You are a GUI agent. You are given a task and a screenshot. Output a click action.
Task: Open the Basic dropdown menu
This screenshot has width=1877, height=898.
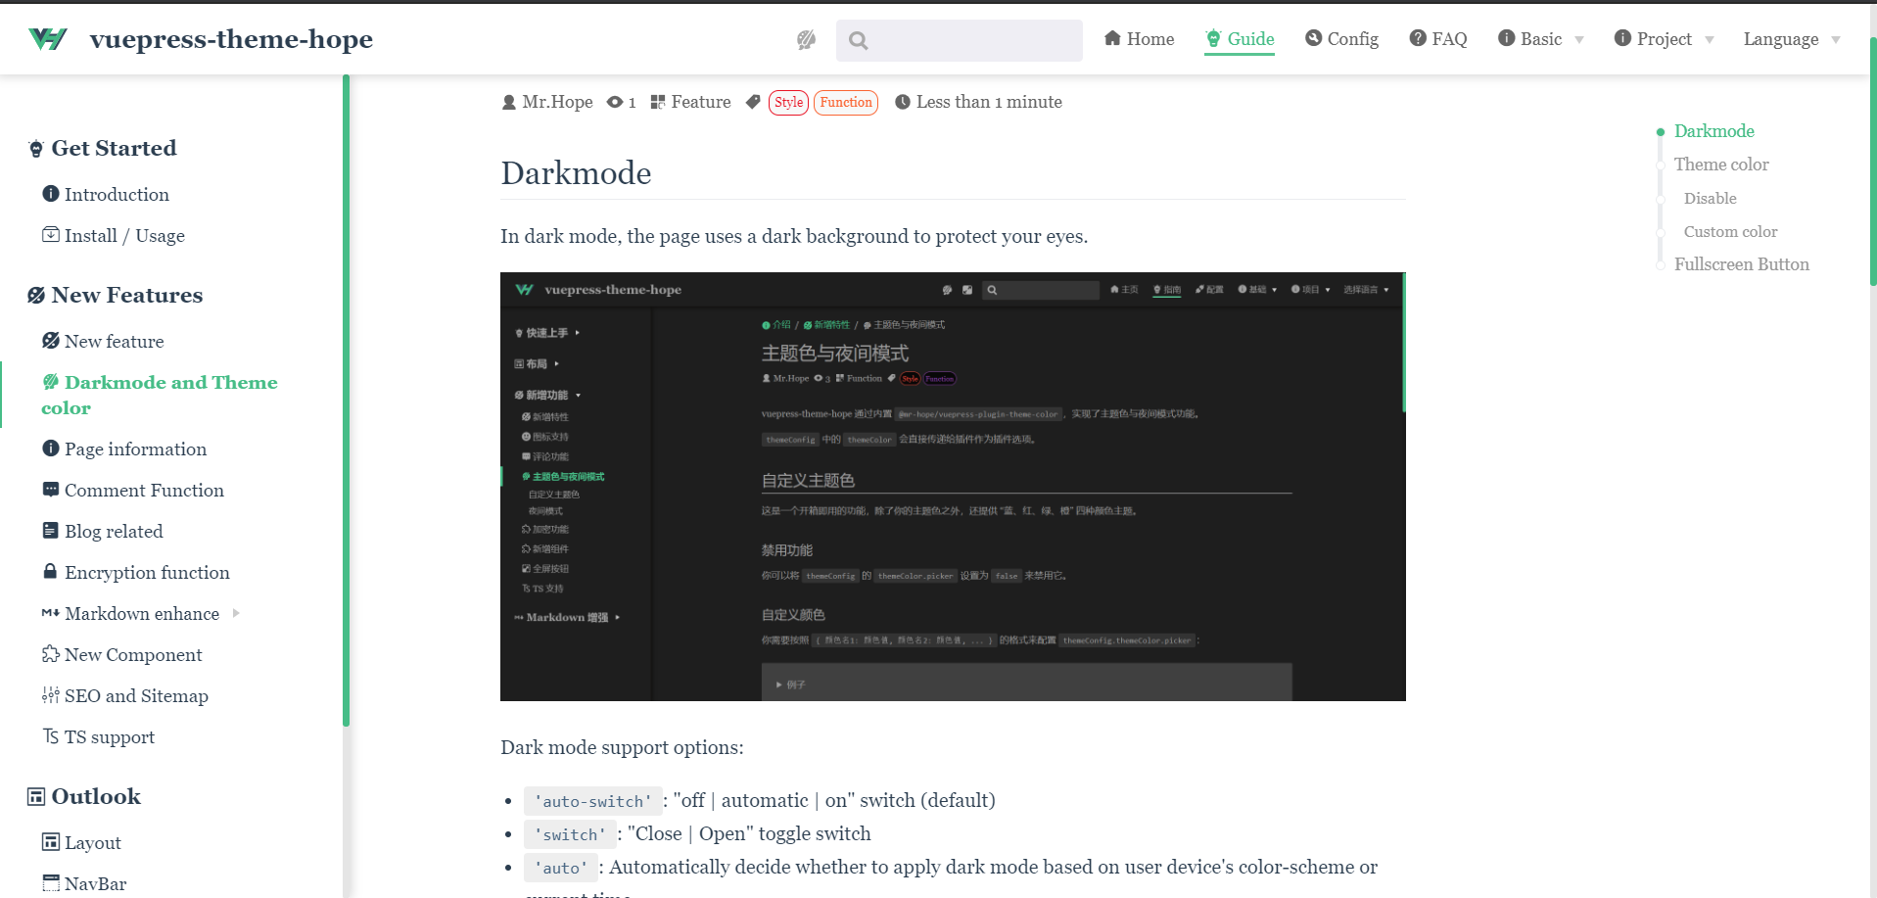click(x=1540, y=39)
